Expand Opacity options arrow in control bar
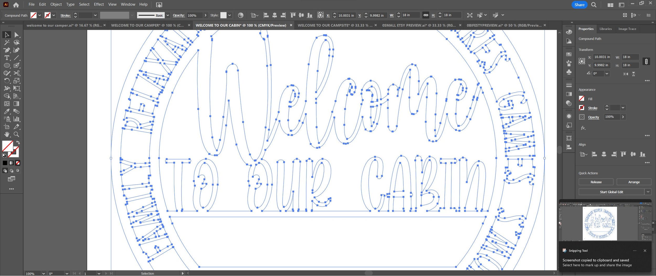This screenshot has height=276, width=656. [205, 15]
